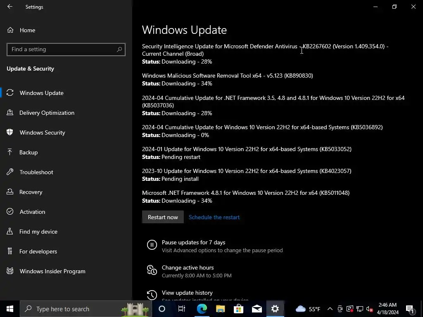Image resolution: width=423 pixels, height=317 pixels.
Task: Click the Recovery icon in sidebar
Action: (10, 192)
